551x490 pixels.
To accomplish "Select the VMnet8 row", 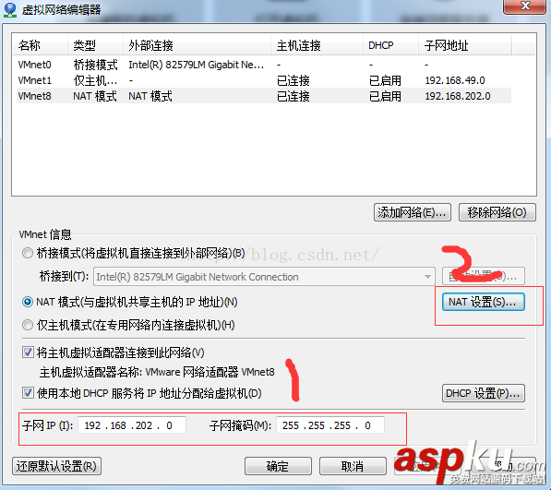I will click(x=264, y=96).
